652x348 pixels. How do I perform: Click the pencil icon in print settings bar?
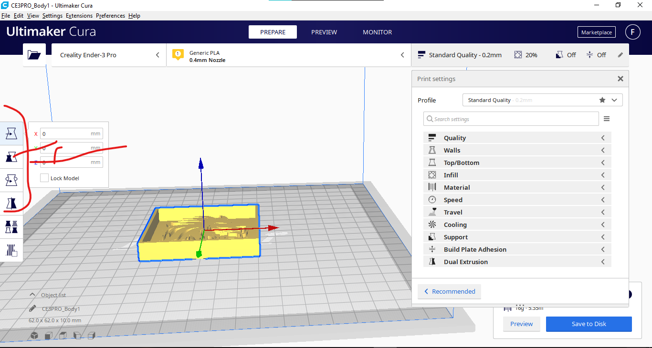pyautogui.click(x=620, y=55)
